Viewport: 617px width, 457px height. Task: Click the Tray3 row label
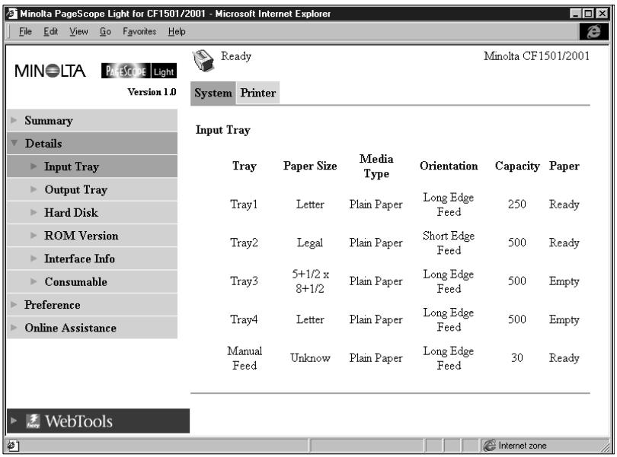pyautogui.click(x=244, y=281)
